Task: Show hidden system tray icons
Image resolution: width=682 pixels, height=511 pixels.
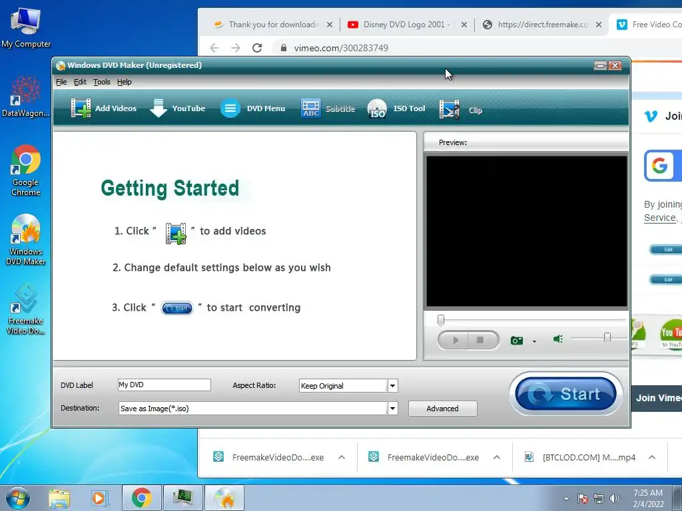Action: pos(566,498)
